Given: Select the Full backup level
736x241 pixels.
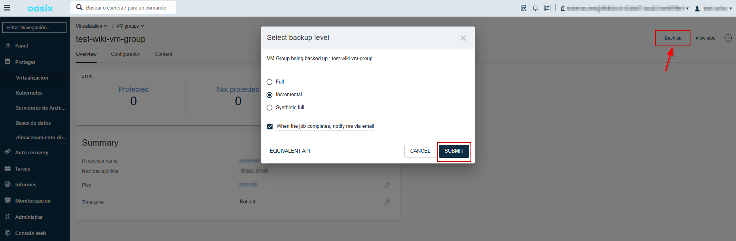Looking at the screenshot, I should pyautogui.click(x=269, y=82).
